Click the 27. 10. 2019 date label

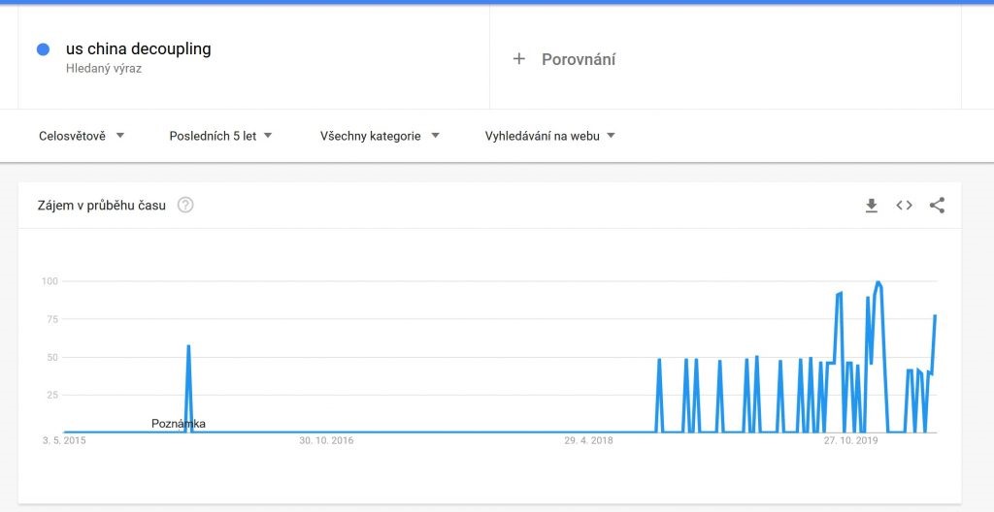click(x=850, y=441)
